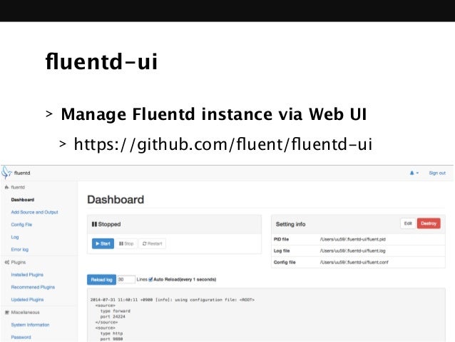455x342 pixels.
Task: Sign out of fluentd-ui
Action: (x=437, y=173)
